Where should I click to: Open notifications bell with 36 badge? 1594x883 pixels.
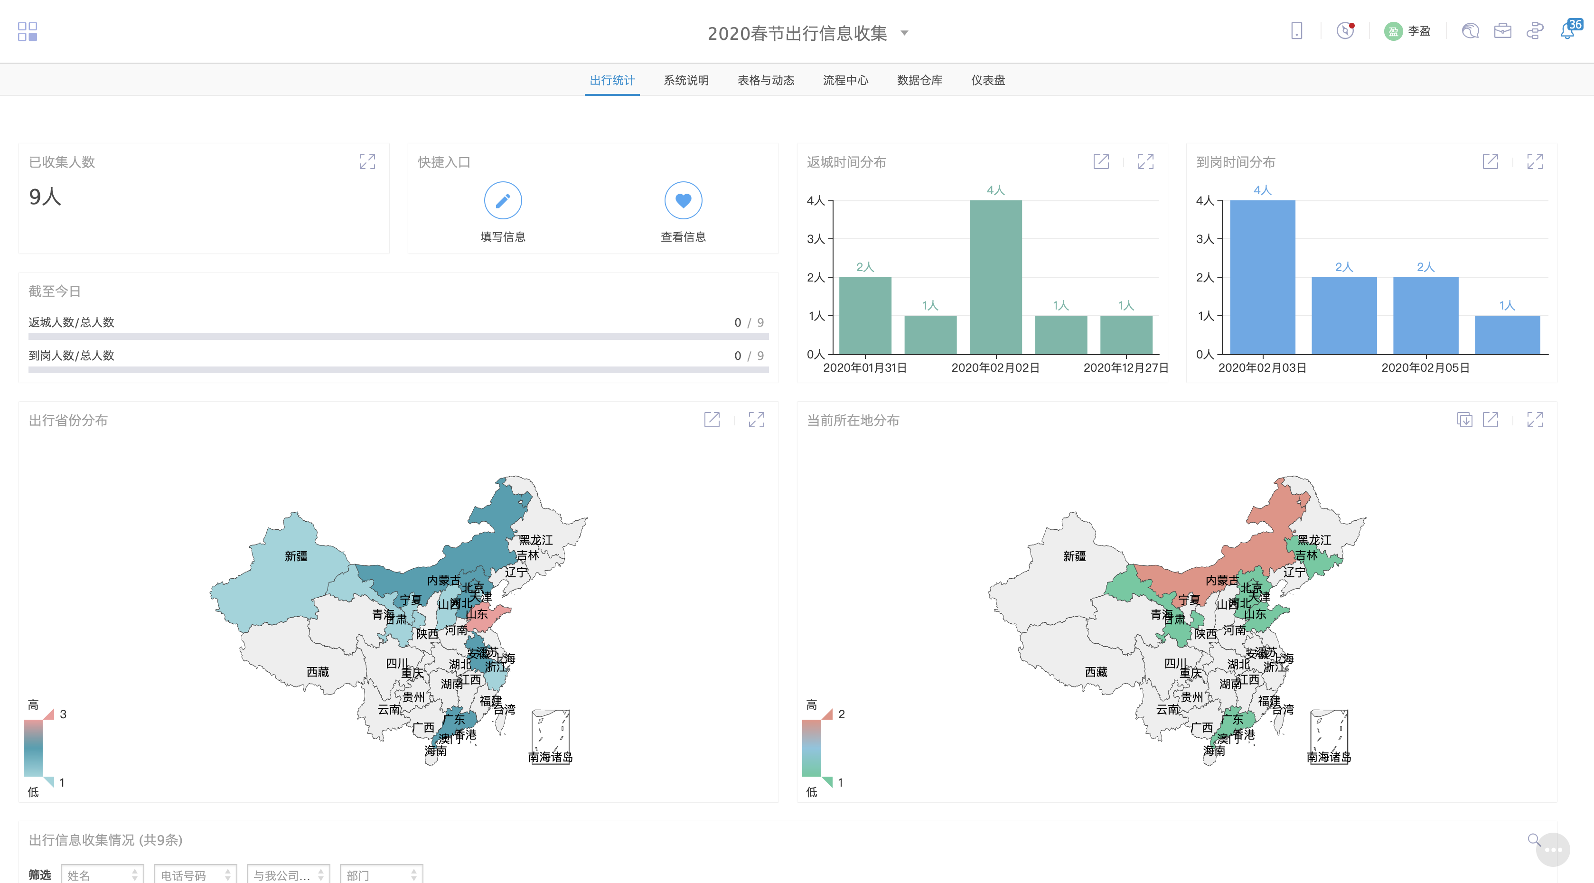(1569, 30)
